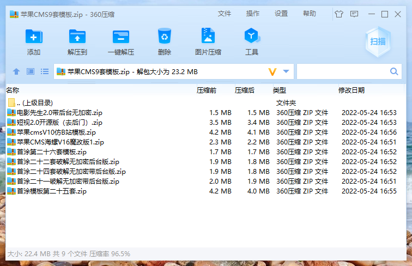This screenshot has width=412, height=266.
Task: Close the 360压缩 window
Action: [398, 14]
